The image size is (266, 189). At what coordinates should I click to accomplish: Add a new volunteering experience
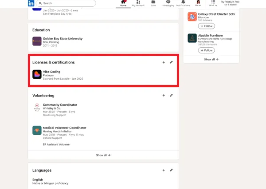point(164,95)
